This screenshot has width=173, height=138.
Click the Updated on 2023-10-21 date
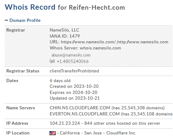(x=75, y=98)
